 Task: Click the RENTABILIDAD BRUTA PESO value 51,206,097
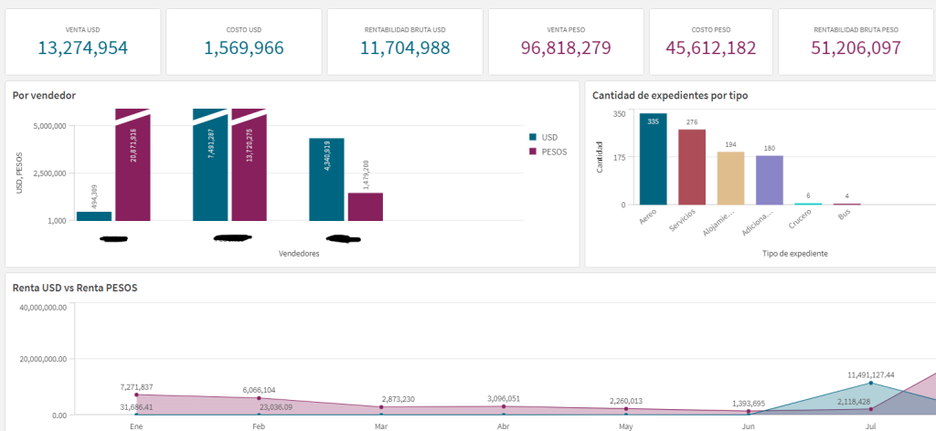[856, 47]
